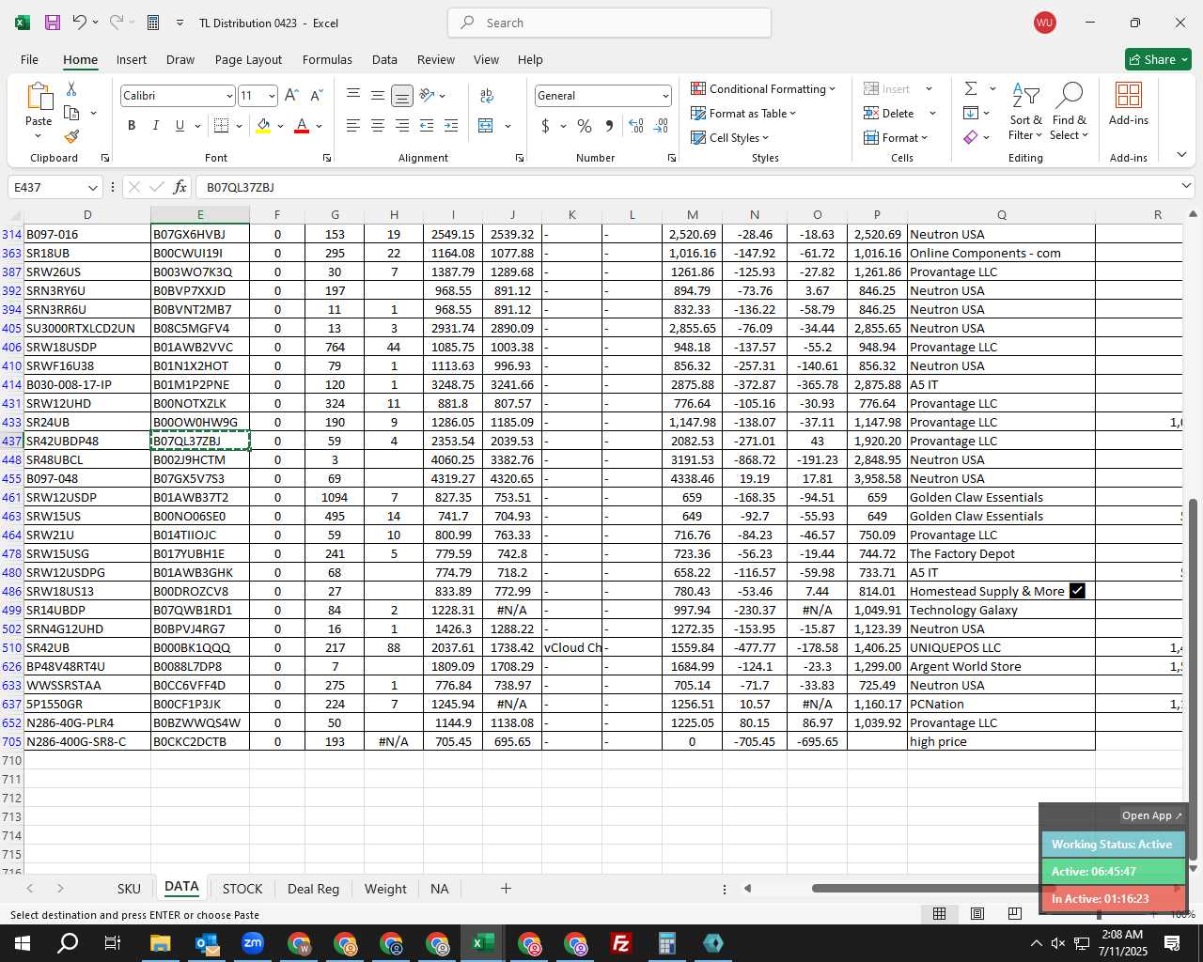Toggle checkbox beside Homestead Supply & More
Image resolution: width=1203 pixels, height=962 pixels.
pyautogui.click(x=1077, y=591)
